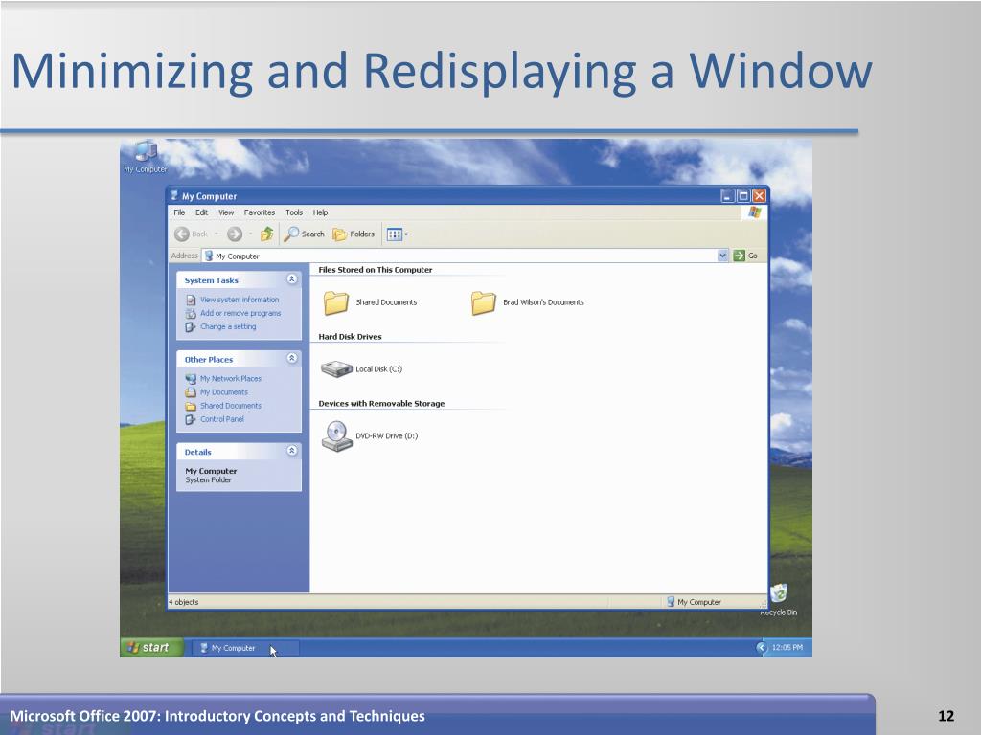The height and width of the screenshot is (735, 981).
Task: Minimize the My Computer window
Action: (x=728, y=195)
